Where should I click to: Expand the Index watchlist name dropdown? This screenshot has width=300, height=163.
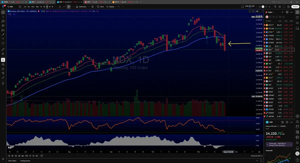271,12
